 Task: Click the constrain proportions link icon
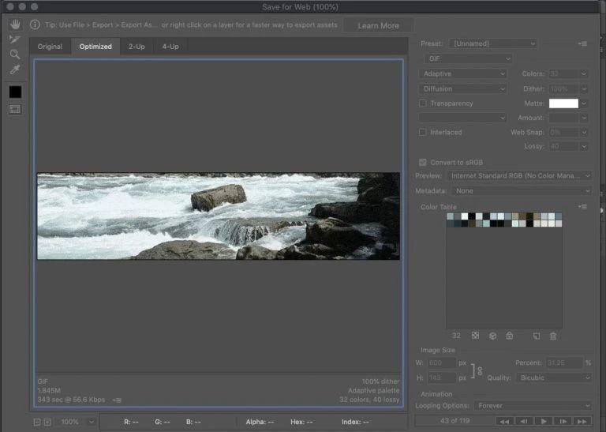pos(478,370)
